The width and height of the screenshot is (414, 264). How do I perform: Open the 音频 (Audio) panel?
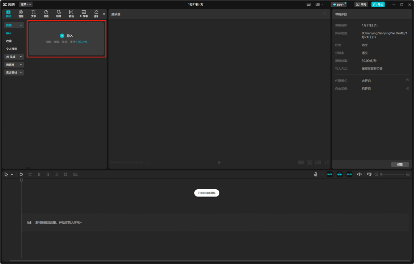click(x=21, y=14)
